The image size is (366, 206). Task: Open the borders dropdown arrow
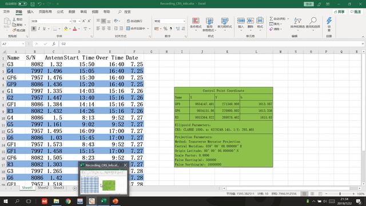59,29
